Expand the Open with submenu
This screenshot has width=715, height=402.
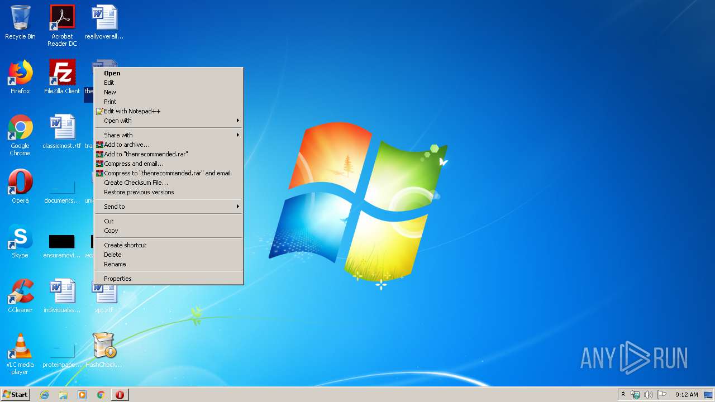click(x=169, y=121)
